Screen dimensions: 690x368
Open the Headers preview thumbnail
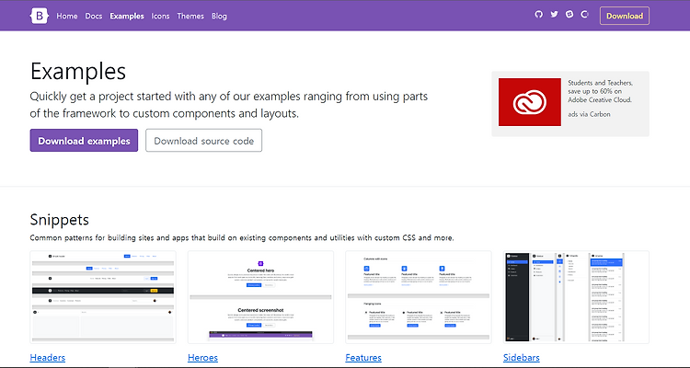[x=103, y=297]
